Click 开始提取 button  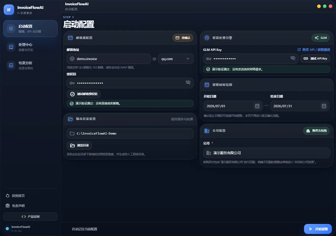click(x=318, y=229)
